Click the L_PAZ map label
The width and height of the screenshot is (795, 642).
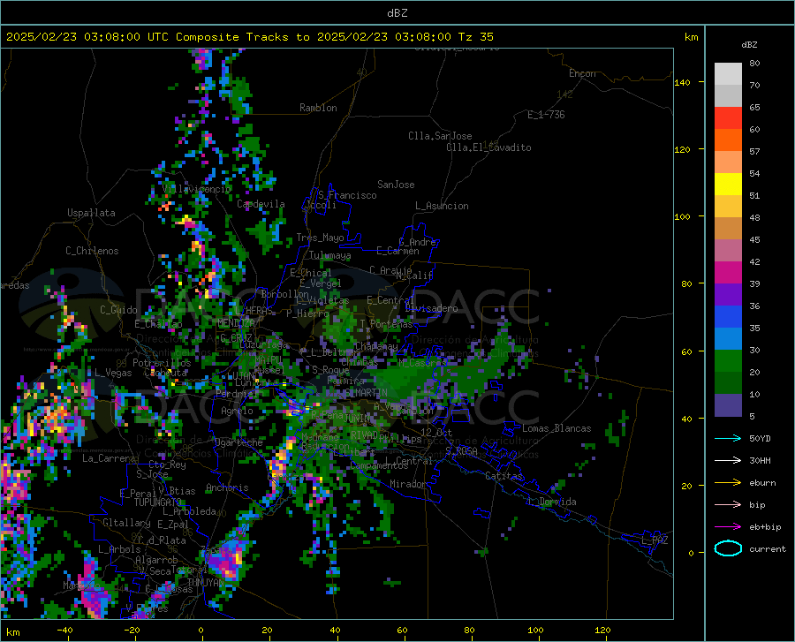pos(655,540)
